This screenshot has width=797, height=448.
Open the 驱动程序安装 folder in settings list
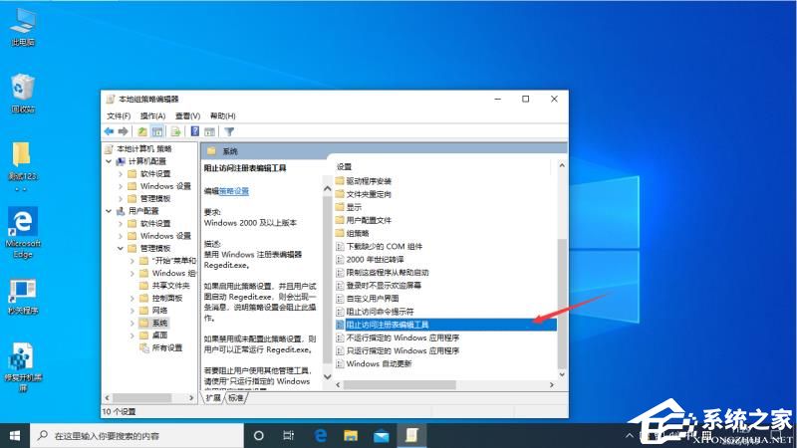coord(369,181)
